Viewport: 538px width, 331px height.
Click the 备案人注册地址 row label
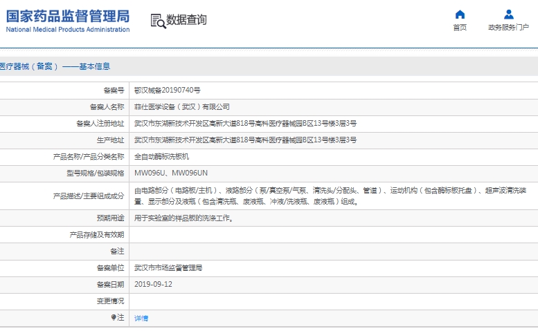(100, 123)
